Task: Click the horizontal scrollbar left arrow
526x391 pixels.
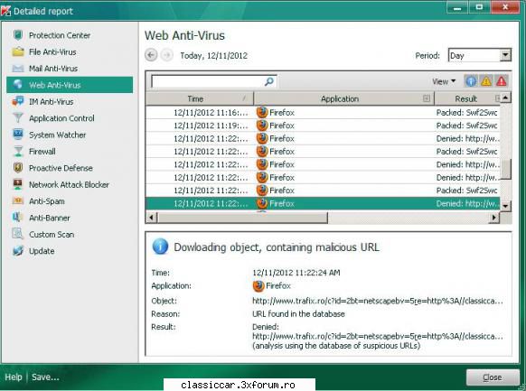Action: [x=151, y=218]
